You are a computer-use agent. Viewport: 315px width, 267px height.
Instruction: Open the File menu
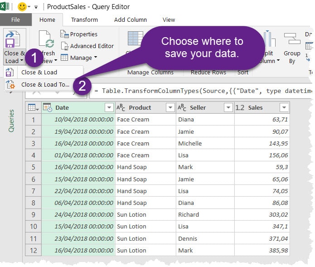(x=16, y=19)
